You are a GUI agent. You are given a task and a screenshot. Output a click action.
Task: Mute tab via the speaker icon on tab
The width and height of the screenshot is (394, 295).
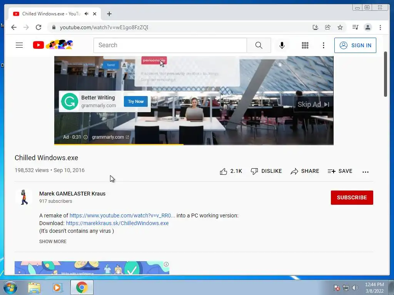[87, 14]
